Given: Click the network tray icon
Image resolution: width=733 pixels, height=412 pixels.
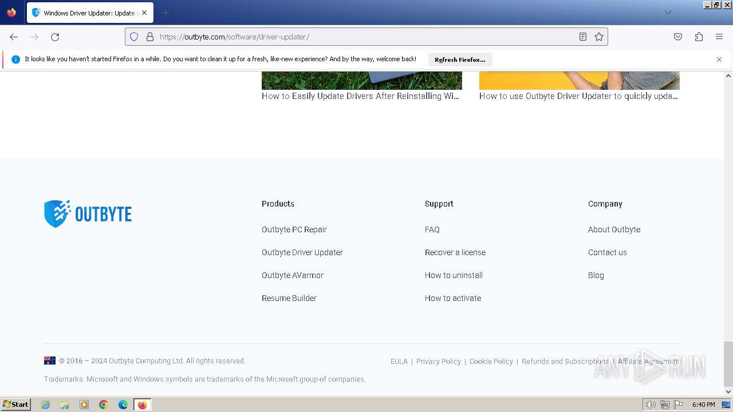Looking at the screenshot, I should [665, 405].
